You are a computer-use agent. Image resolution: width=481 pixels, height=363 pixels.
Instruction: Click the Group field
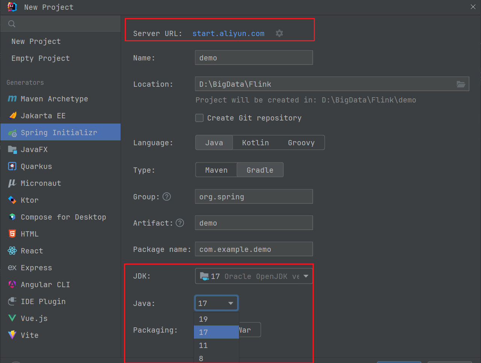[x=254, y=197]
